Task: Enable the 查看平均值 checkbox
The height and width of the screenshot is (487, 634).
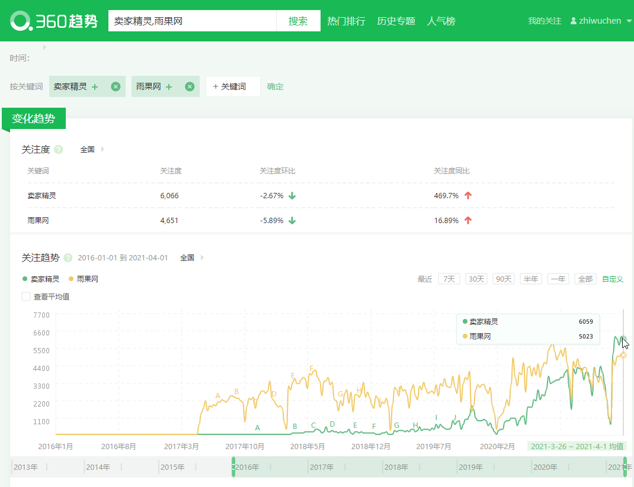Action: point(26,296)
